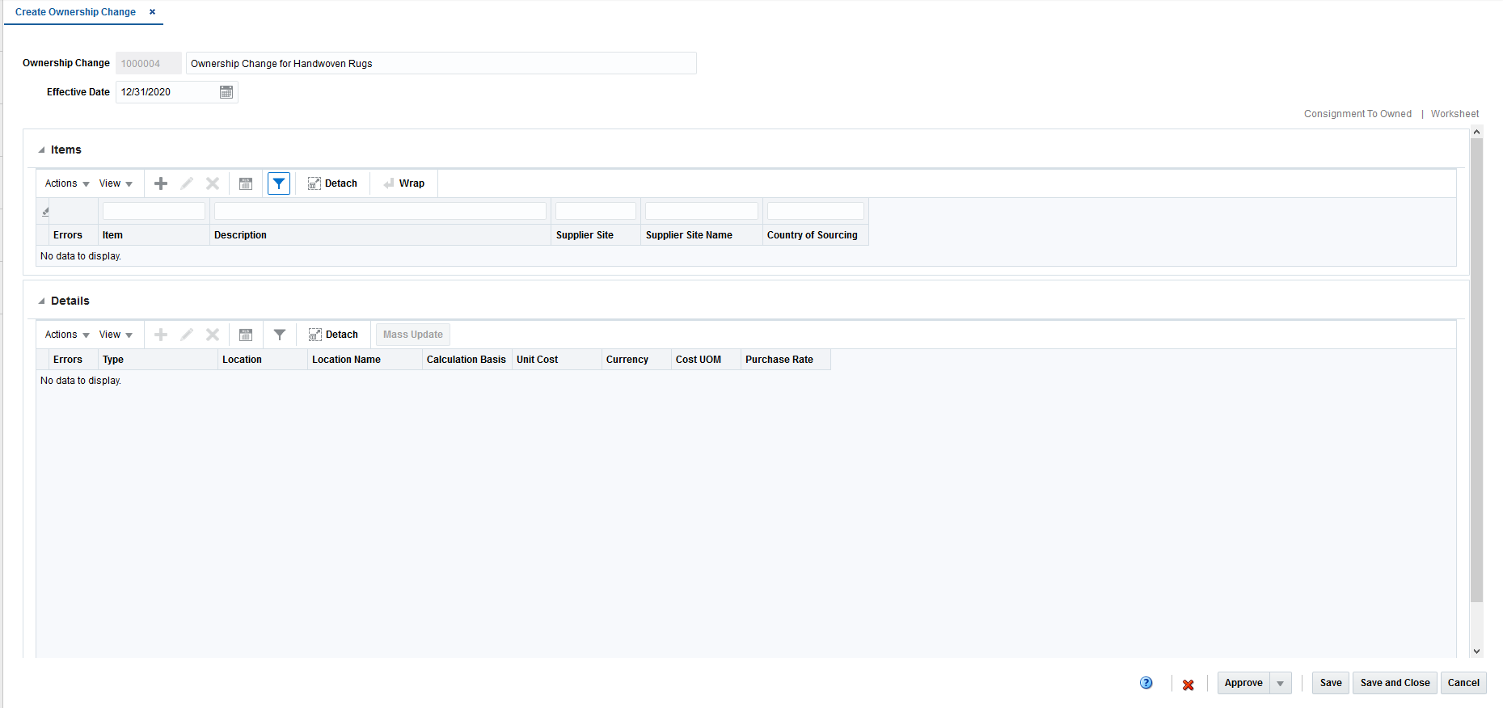The height and width of the screenshot is (708, 1503).
Task: Click the Cost UOM column header
Action: pyautogui.click(x=706, y=360)
